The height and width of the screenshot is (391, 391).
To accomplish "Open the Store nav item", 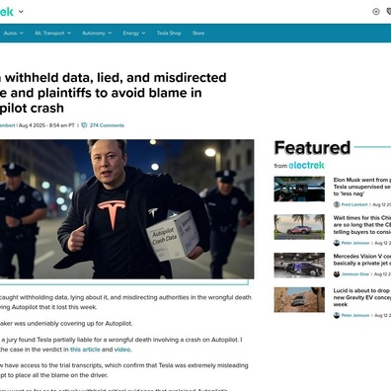I will click(x=198, y=34).
